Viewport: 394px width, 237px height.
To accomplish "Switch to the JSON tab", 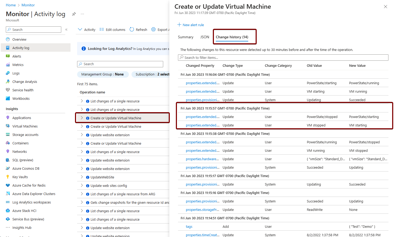I will pyautogui.click(x=205, y=37).
